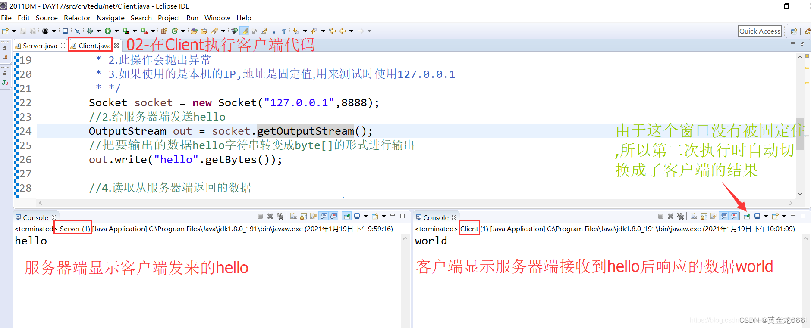Click the New Java Class icon
811x328 pixels.
coord(174,31)
